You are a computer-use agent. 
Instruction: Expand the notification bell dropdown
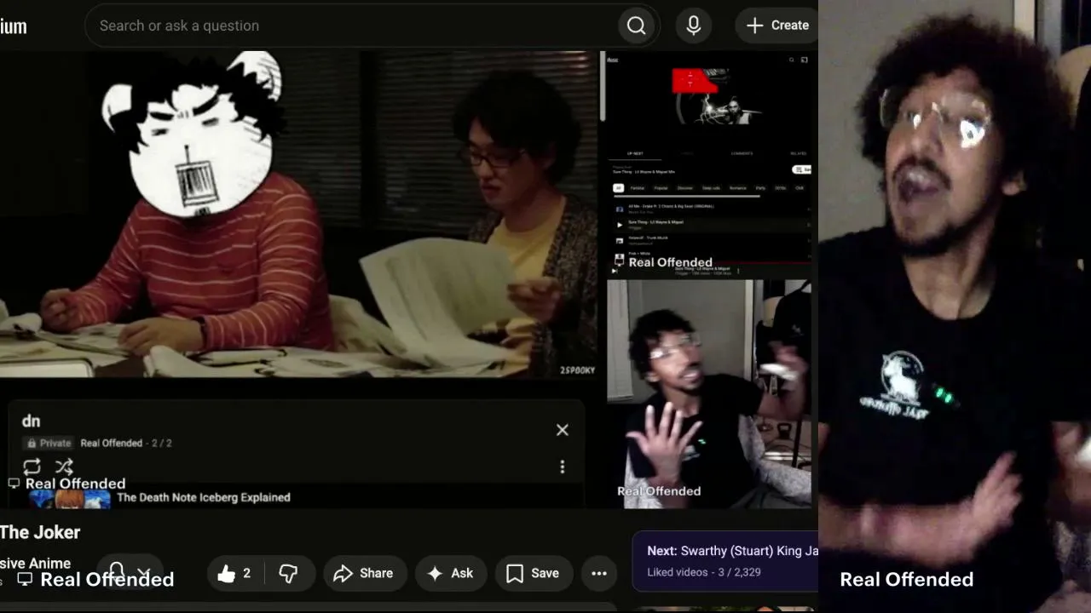tap(130, 573)
